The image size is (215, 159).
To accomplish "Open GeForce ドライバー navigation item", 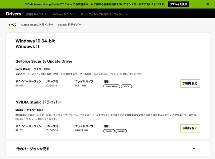I will pos(64,14).
